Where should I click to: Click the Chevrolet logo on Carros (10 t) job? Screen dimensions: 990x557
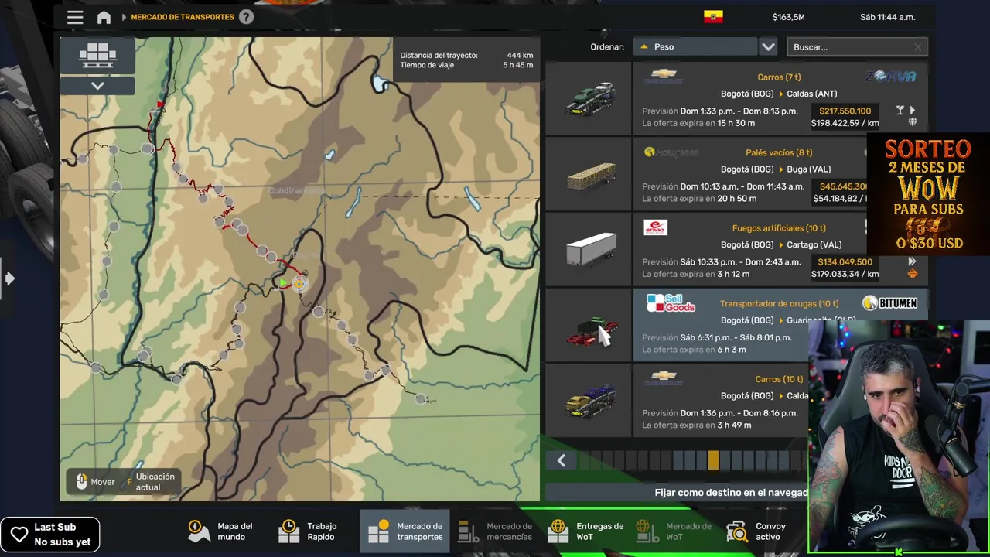[663, 378]
